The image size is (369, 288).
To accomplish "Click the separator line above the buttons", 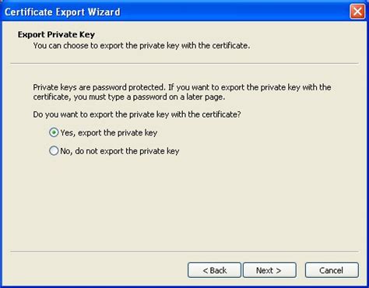I will click(x=184, y=251).
